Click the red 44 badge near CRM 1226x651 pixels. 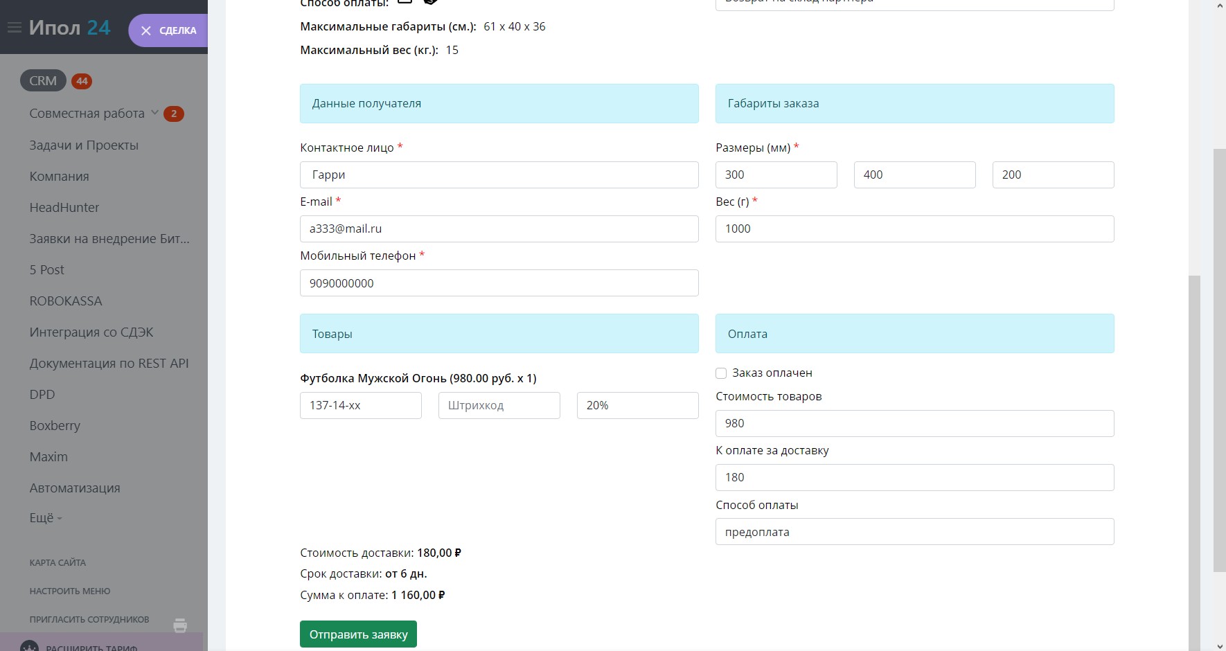[82, 81]
